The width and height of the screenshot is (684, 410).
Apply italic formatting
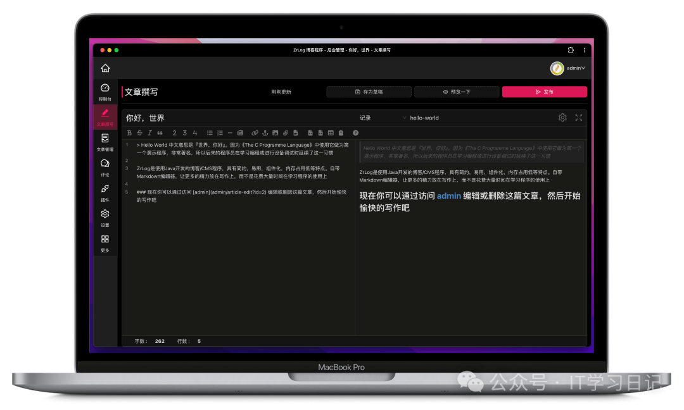pyautogui.click(x=148, y=133)
